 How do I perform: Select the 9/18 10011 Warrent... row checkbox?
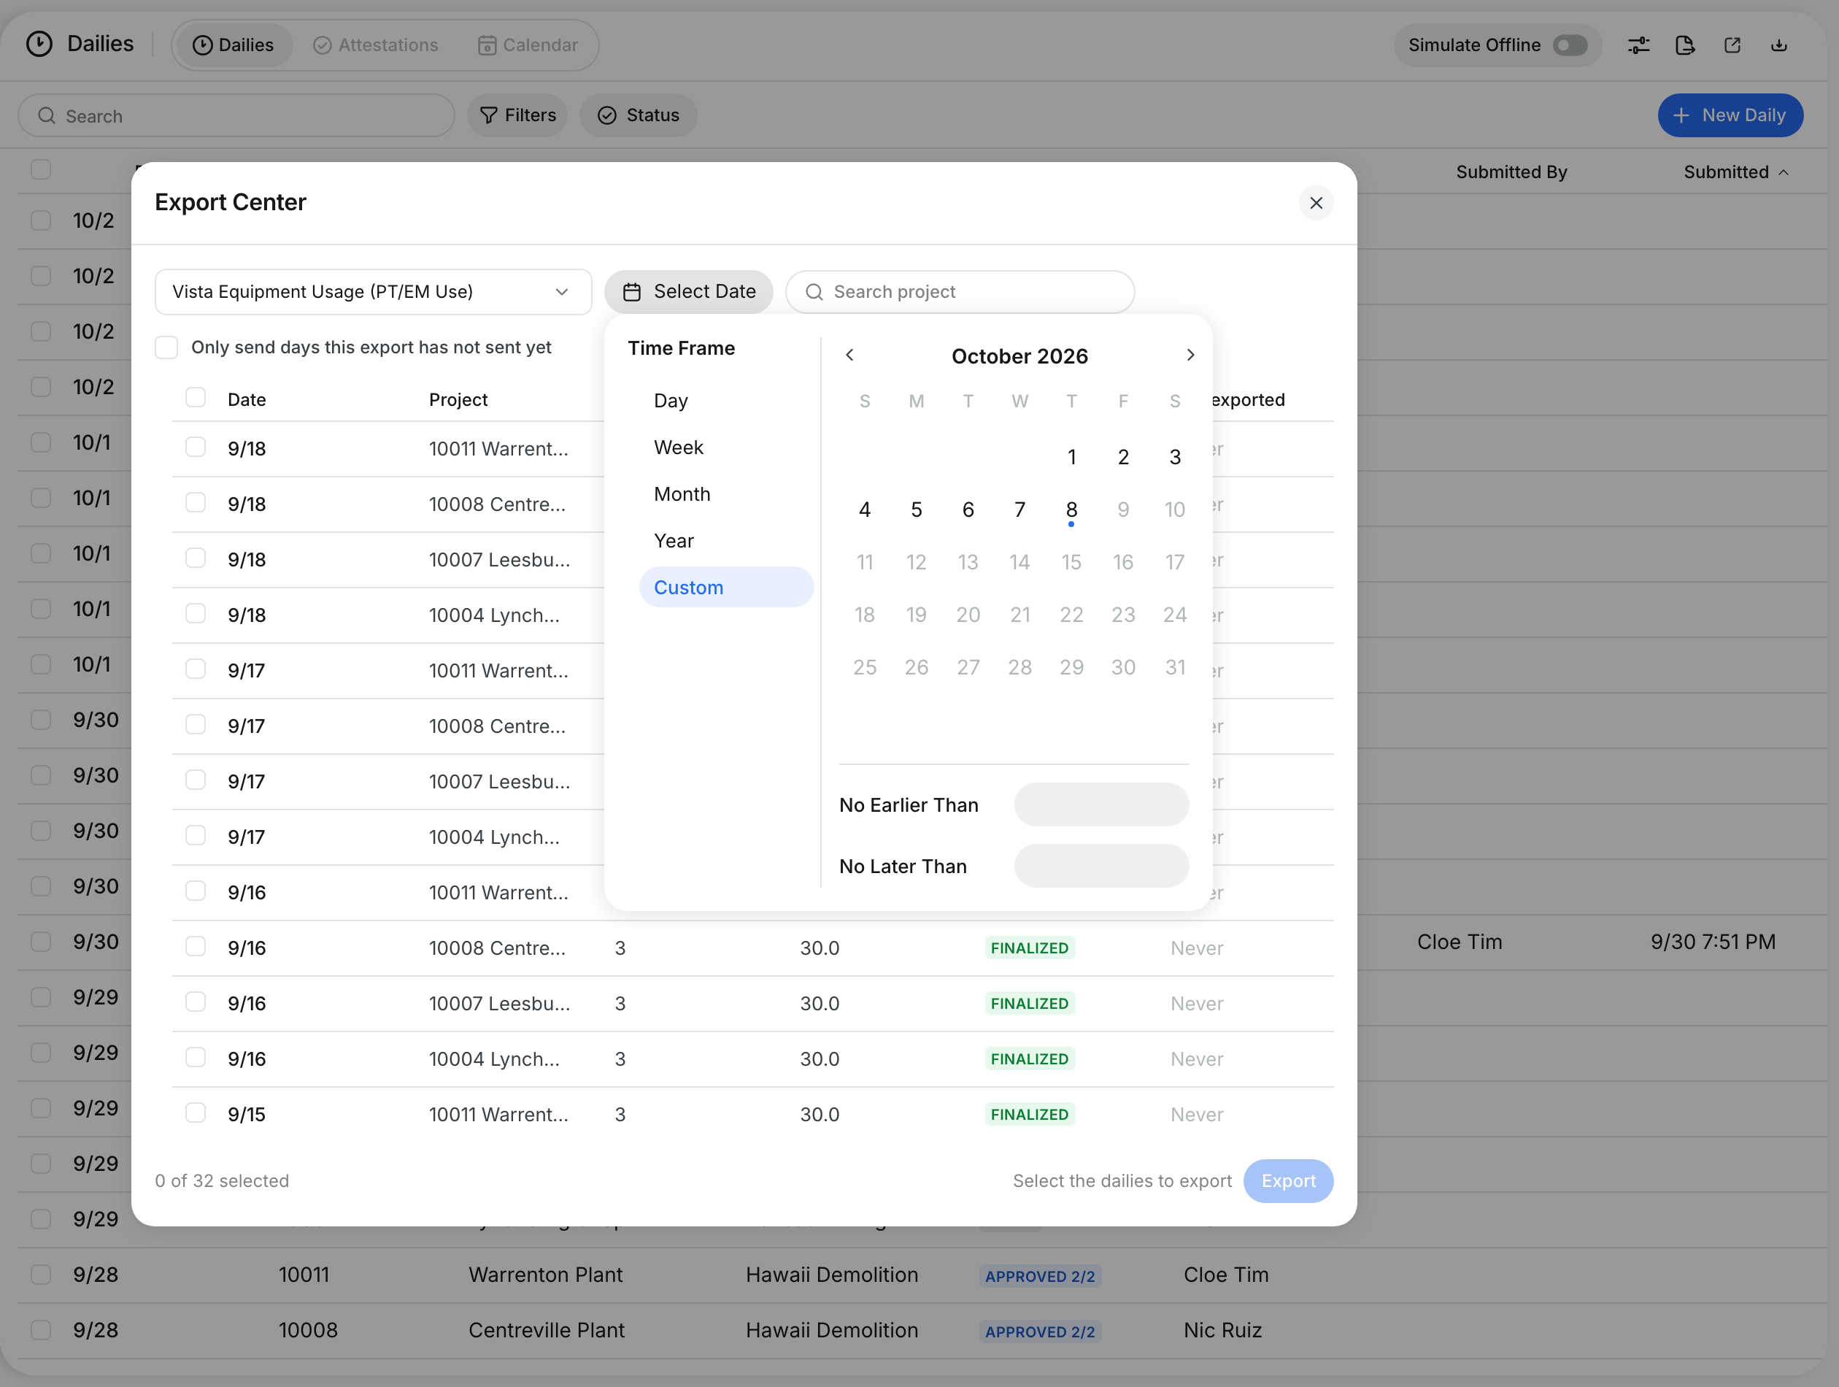click(x=196, y=447)
